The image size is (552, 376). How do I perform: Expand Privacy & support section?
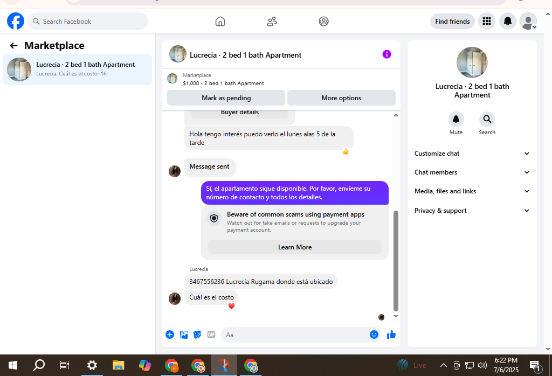(x=472, y=211)
